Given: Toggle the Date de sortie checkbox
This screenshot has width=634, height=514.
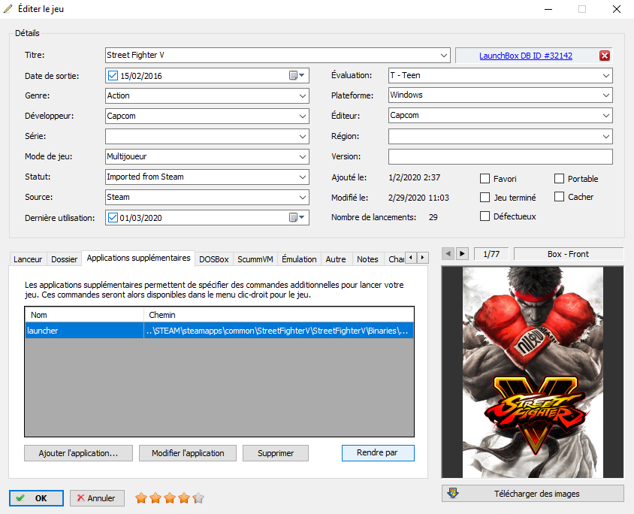Looking at the screenshot, I should coord(113,76).
